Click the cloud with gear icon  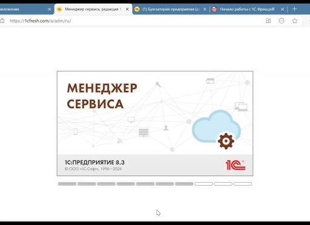(x=216, y=129)
